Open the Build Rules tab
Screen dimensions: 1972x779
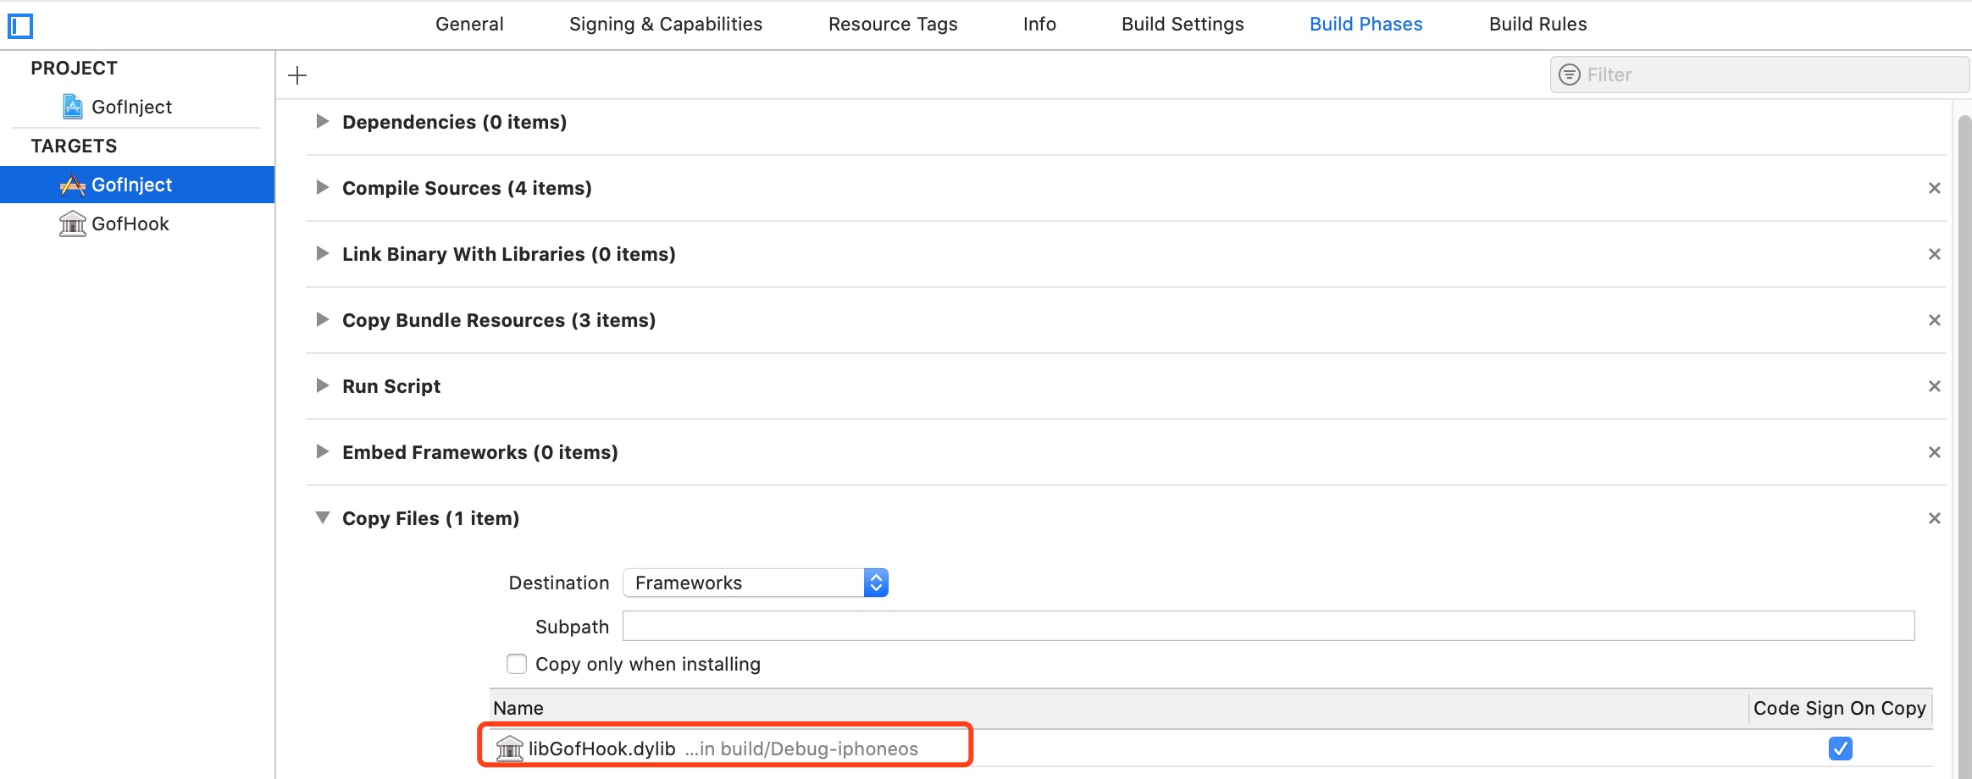[1537, 25]
